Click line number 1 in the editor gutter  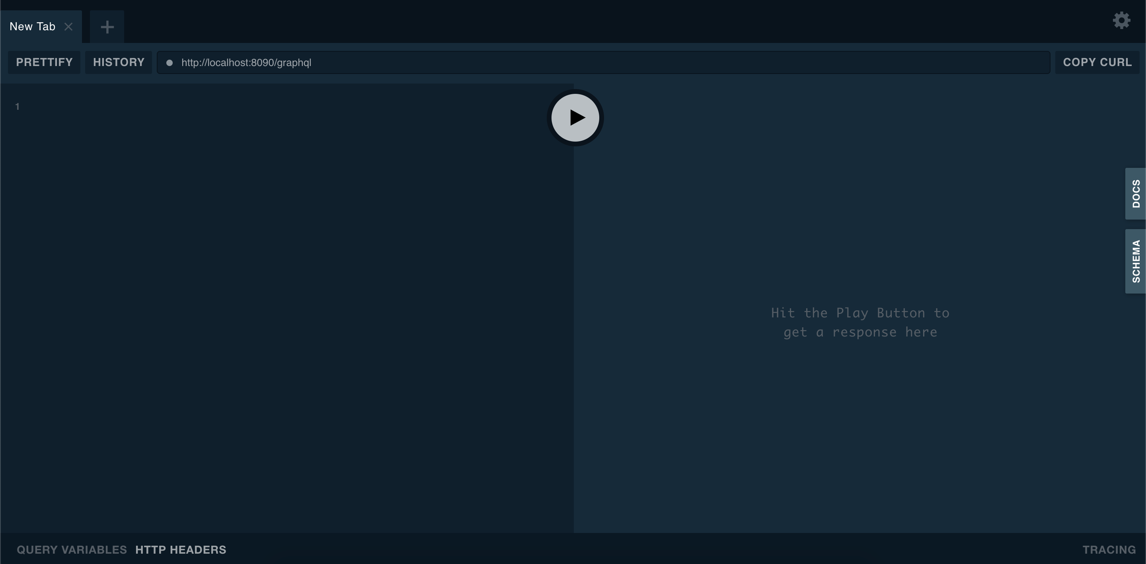[x=18, y=107]
